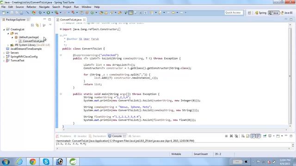Open the Run button dropdown arrow

52,12
